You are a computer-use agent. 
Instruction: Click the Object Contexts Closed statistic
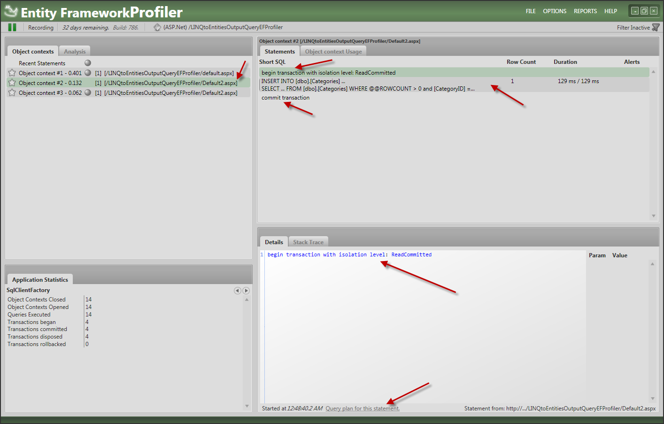[x=37, y=300]
